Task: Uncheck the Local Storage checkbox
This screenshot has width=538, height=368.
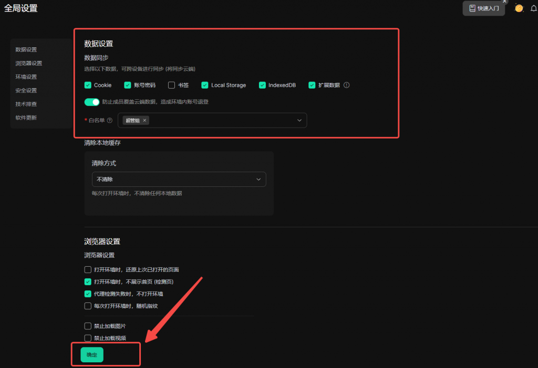Action: click(x=205, y=85)
